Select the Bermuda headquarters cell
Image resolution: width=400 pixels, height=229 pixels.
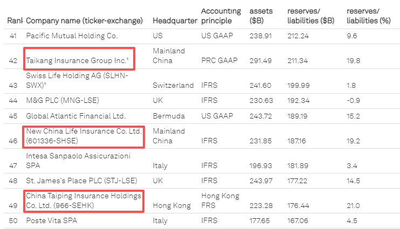click(168, 116)
